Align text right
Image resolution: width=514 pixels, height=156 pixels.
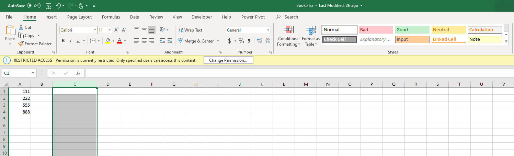[x=152, y=41]
